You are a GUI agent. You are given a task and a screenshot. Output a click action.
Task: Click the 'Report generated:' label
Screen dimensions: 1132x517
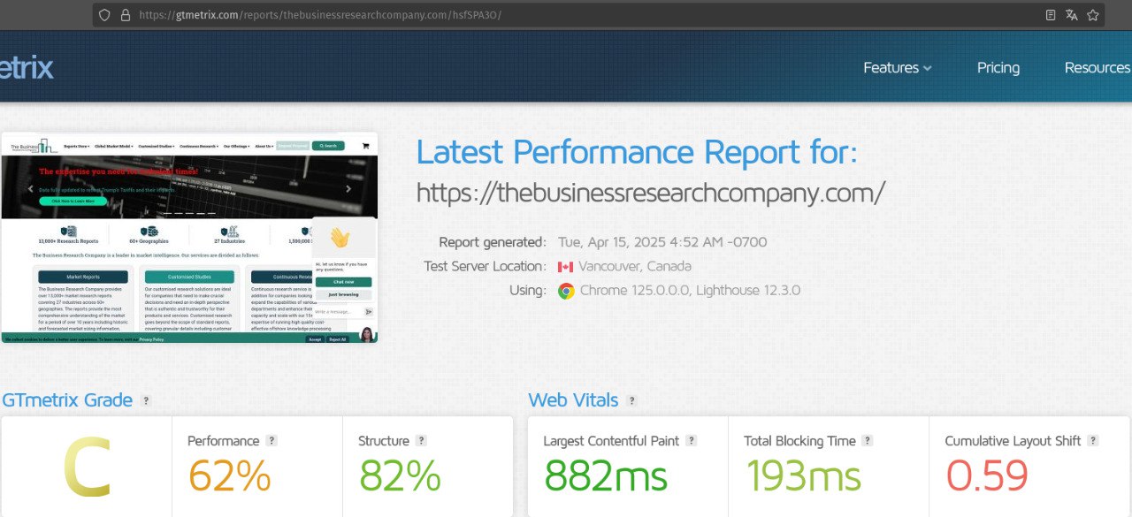coord(493,242)
